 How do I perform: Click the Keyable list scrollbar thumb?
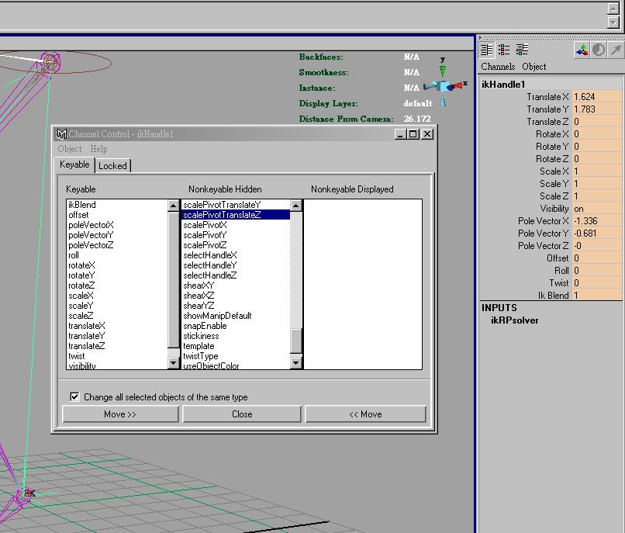click(x=174, y=280)
